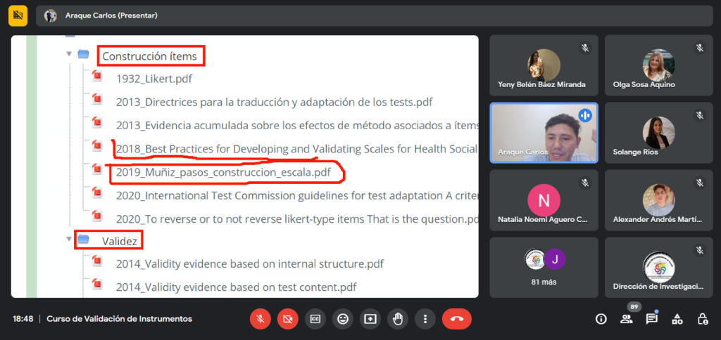The width and height of the screenshot is (721, 340).
Task: Open the emoji reactions button
Action: point(343,319)
